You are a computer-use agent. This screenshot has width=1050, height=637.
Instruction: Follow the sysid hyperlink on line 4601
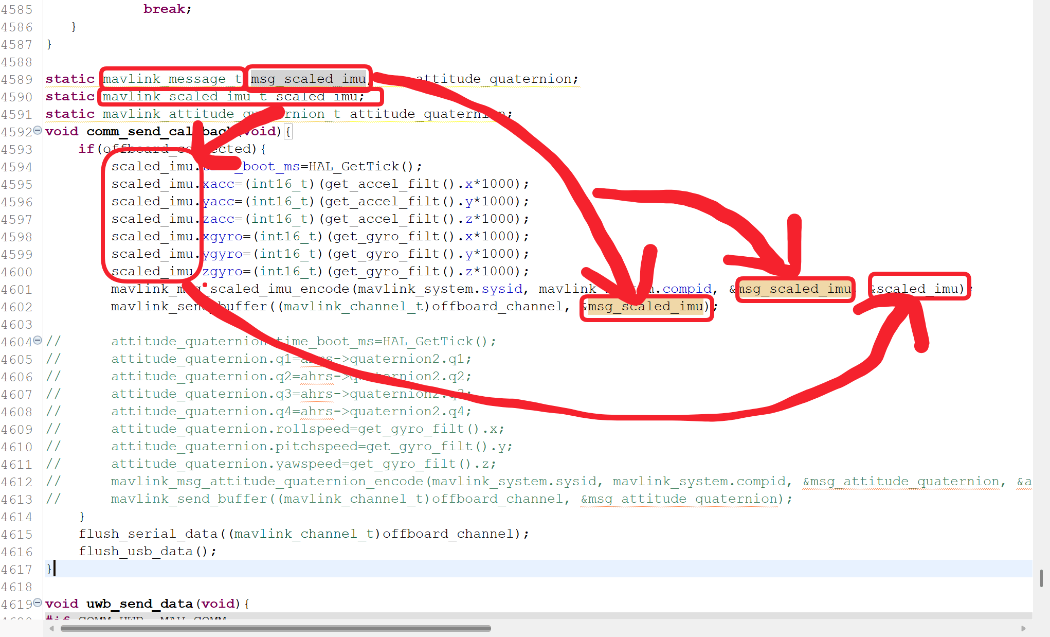pos(502,289)
